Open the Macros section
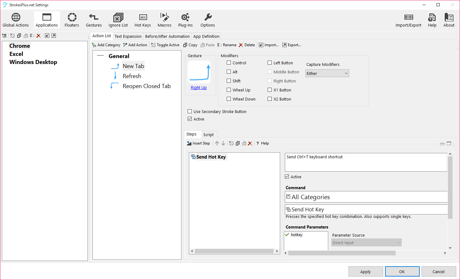Screen dimensions: 460x280 coord(165,20)
